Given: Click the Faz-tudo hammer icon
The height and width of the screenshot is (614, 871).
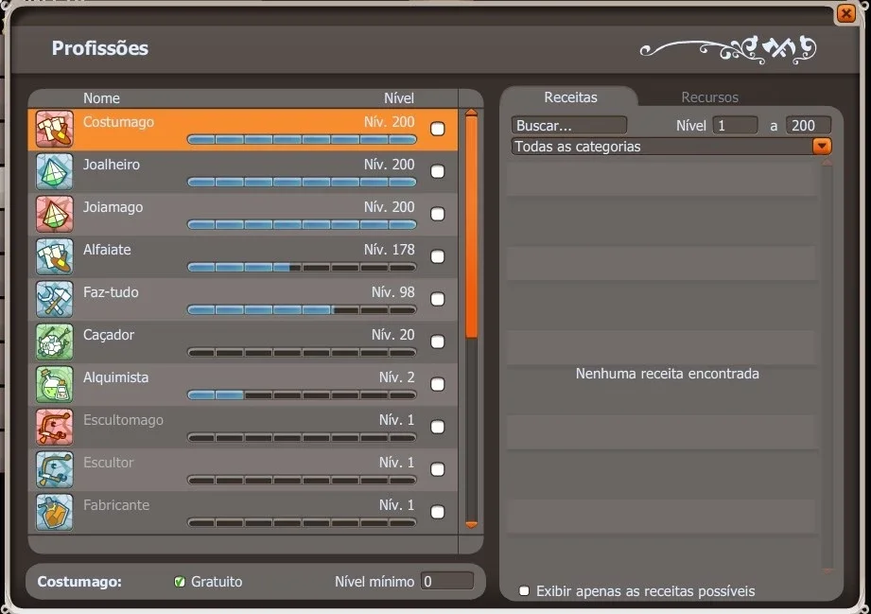Looking at the screenshot, I should point(55,299).
